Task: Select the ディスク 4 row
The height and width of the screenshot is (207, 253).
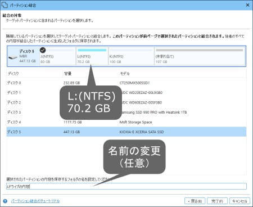Action: (126, 122)
